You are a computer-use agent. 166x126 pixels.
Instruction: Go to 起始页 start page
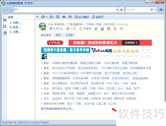(98, 17)
